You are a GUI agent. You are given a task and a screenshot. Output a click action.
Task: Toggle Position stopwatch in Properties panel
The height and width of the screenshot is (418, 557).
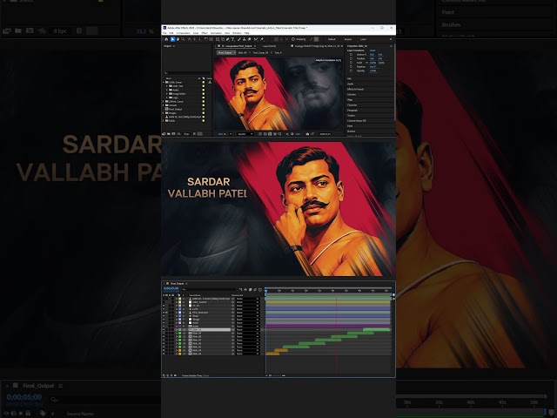[x=351, y=58]
